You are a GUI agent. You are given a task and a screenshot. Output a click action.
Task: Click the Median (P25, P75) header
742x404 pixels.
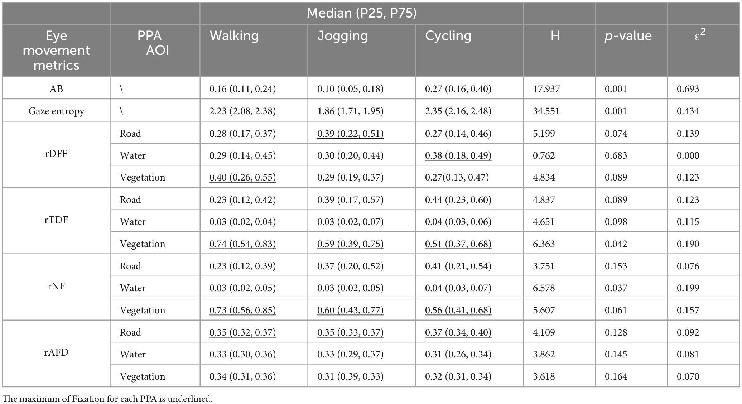(361, 13)
